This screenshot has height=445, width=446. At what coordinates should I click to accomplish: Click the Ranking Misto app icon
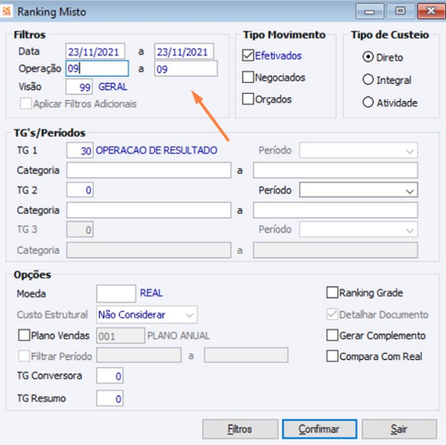pos(6,12)
